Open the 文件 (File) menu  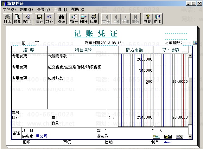(9, 10)
